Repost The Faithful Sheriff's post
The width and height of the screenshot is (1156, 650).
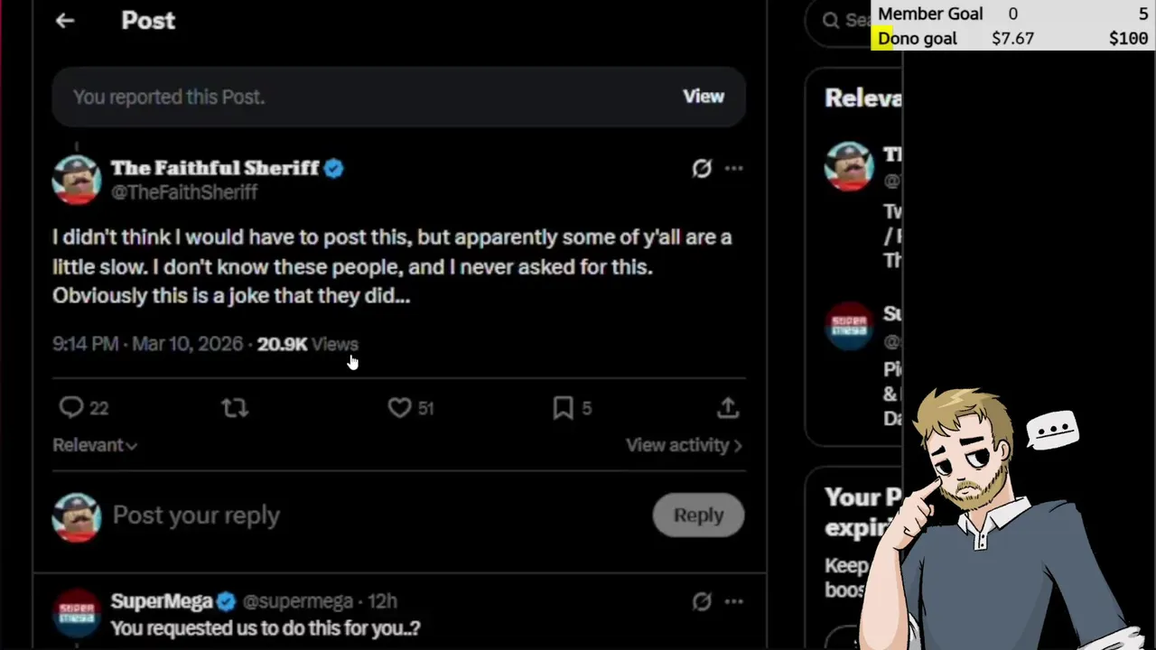[x=235, y=408]
